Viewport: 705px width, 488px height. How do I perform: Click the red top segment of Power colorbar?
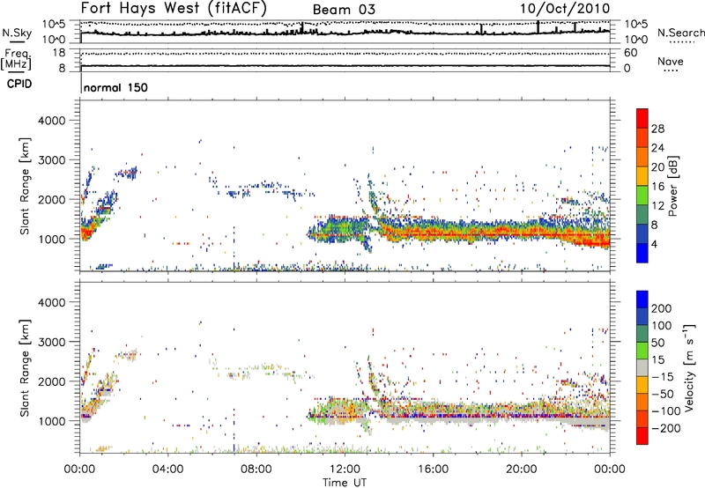[642, 118]
